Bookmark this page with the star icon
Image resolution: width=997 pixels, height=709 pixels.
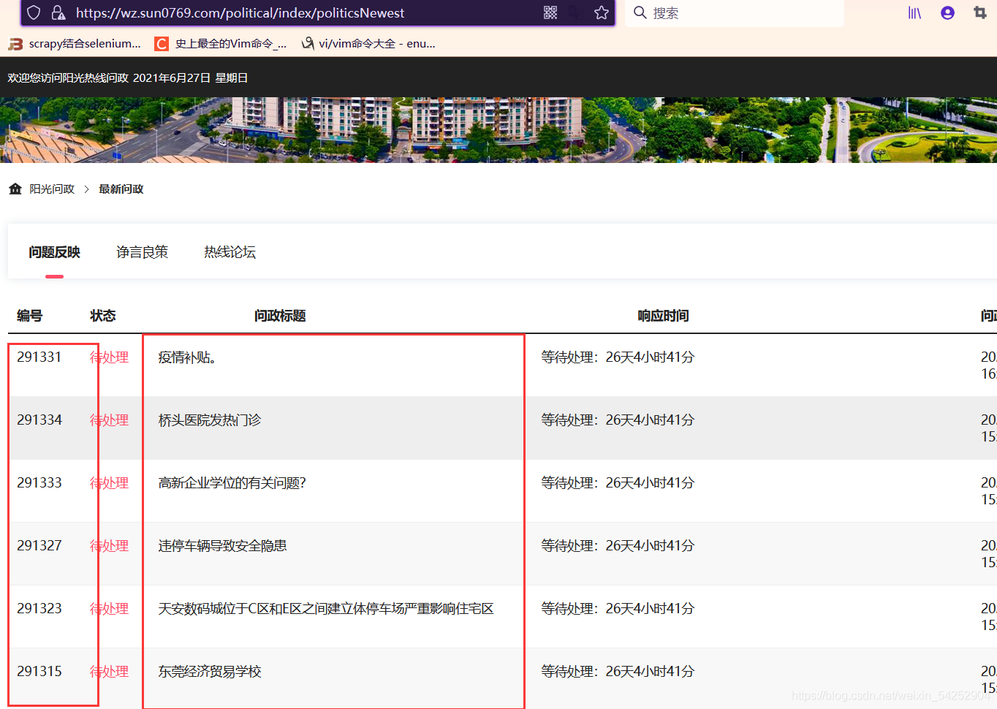[602, 12]
